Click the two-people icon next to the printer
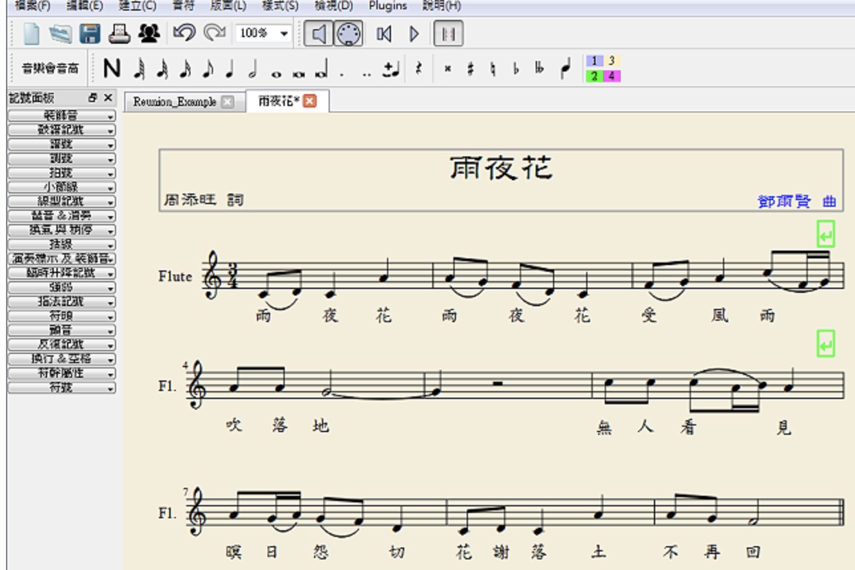The width and height of the screenshot is (855, 570). (x=149, y=34)
